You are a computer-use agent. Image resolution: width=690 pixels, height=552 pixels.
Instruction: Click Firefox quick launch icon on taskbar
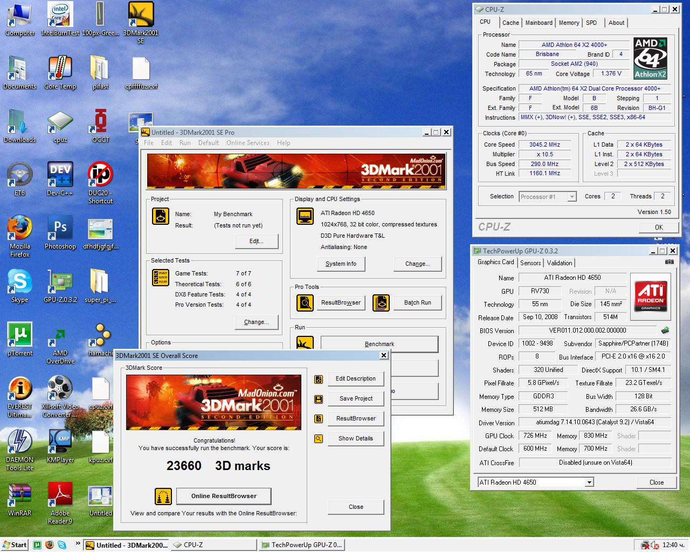coord(50,545)
